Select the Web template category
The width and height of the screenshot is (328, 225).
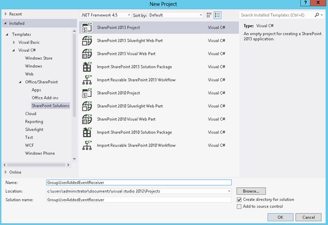pyautogui.click(x=29, y=74)
